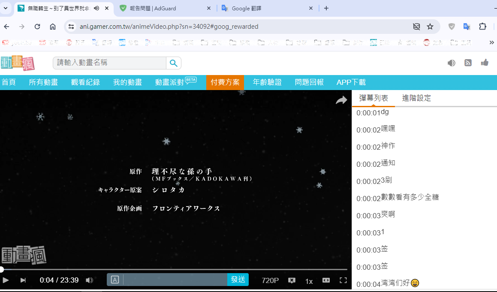
Task: Click the thumbs-up icon in the header
Action: pos(484,63)
